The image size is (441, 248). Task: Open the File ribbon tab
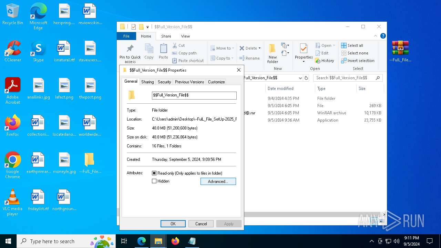pyautogui.click(x=126, y=36)
